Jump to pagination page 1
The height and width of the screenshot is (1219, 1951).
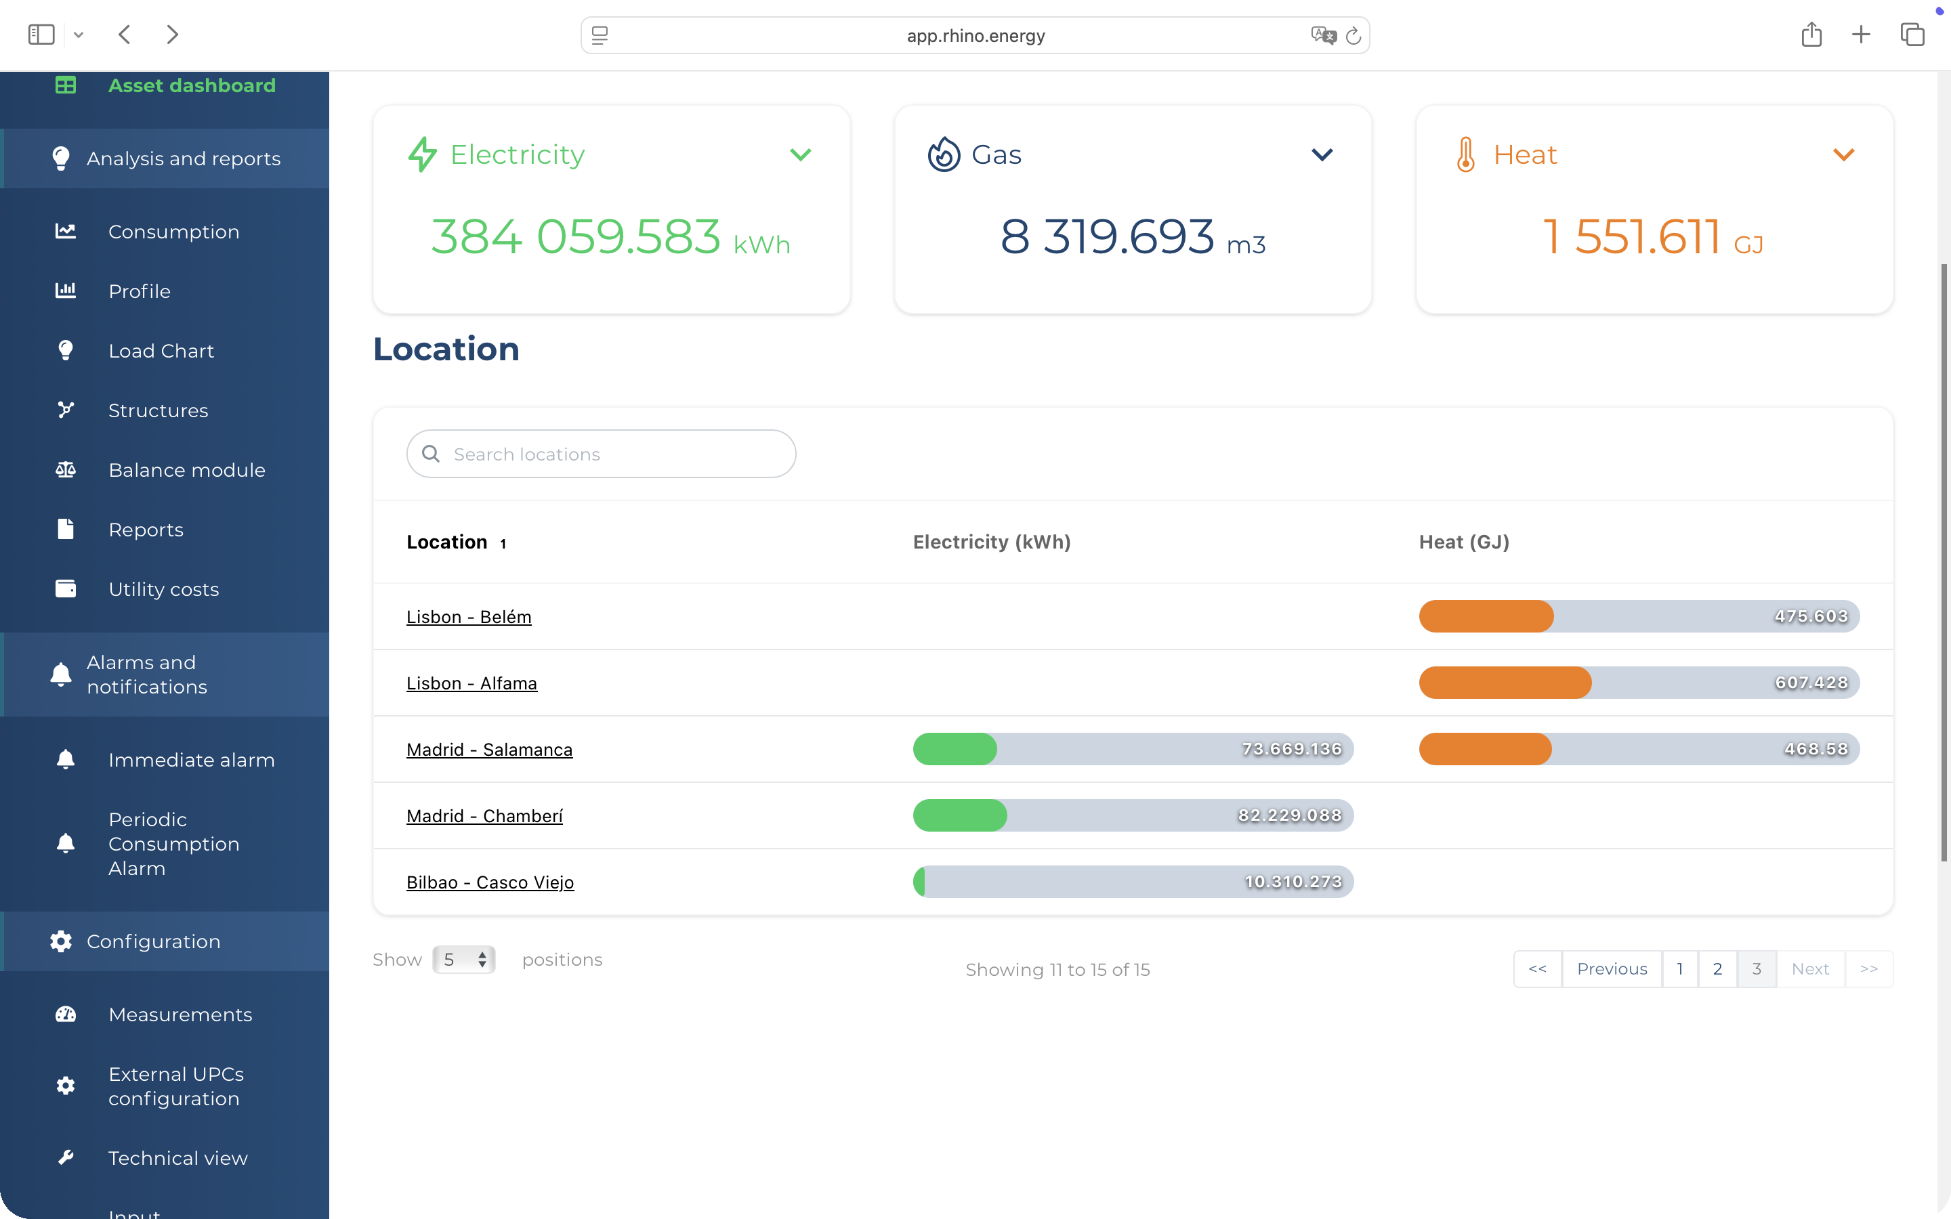[x=1680, y=969]
